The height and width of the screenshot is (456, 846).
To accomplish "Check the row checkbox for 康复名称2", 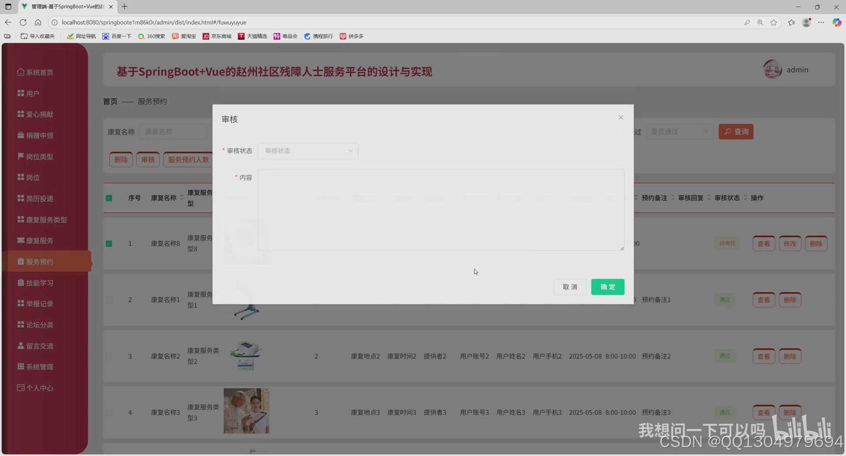I will click(109, 356).
